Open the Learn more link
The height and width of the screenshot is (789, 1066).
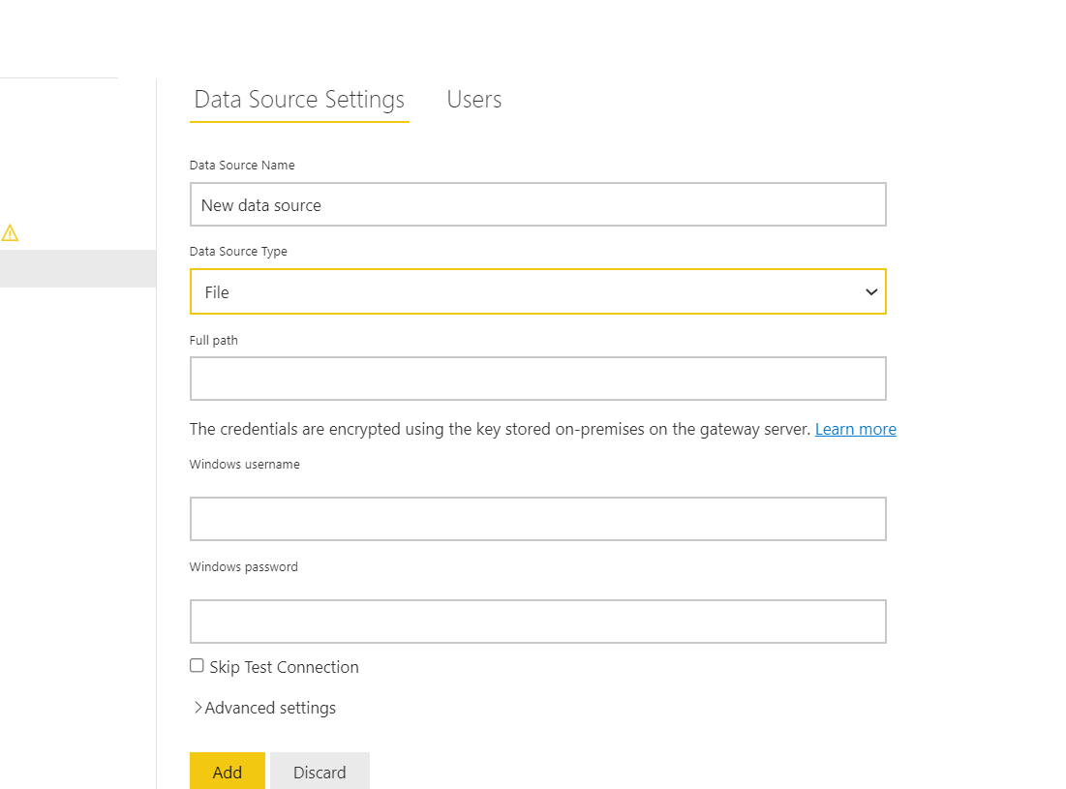(x=855, y=430)
